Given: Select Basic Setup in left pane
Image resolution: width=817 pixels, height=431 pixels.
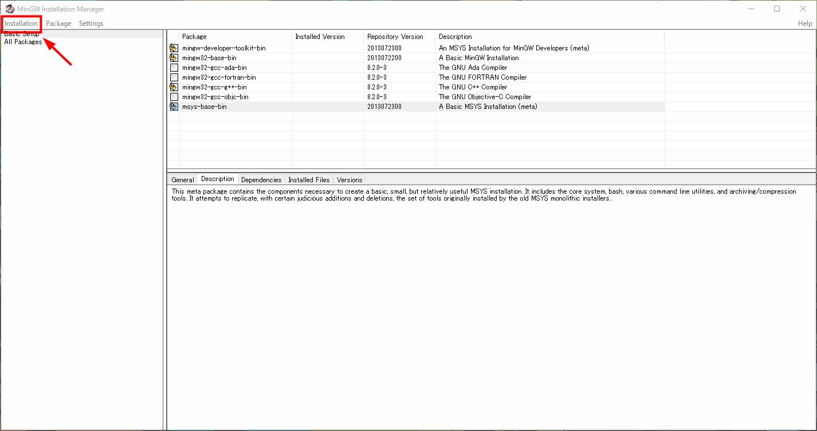Looking at the screenshot, I should coord(22,34).
